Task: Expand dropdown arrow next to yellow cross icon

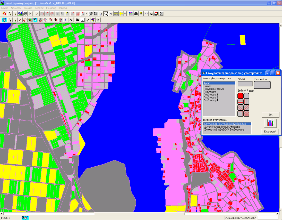Action: (125, 14)
